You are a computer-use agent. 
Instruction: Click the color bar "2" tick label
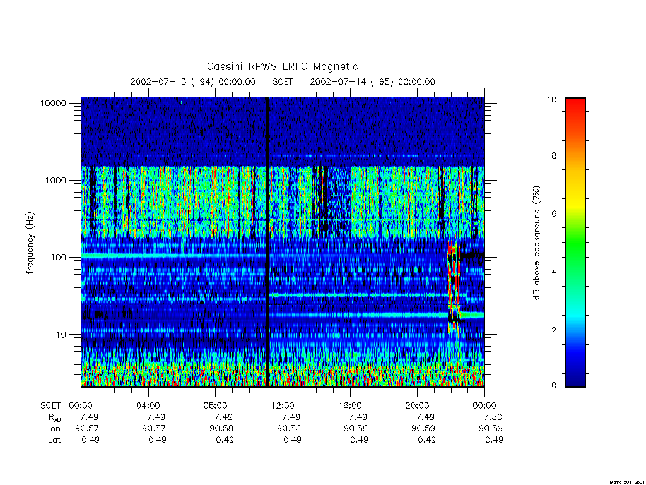click(554, 330)
